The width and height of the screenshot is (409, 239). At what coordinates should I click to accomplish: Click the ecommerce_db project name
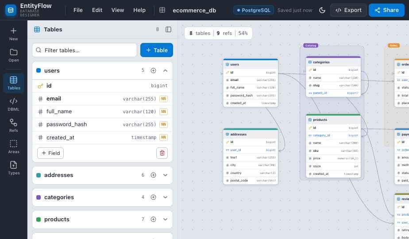[x=194, y=11]
